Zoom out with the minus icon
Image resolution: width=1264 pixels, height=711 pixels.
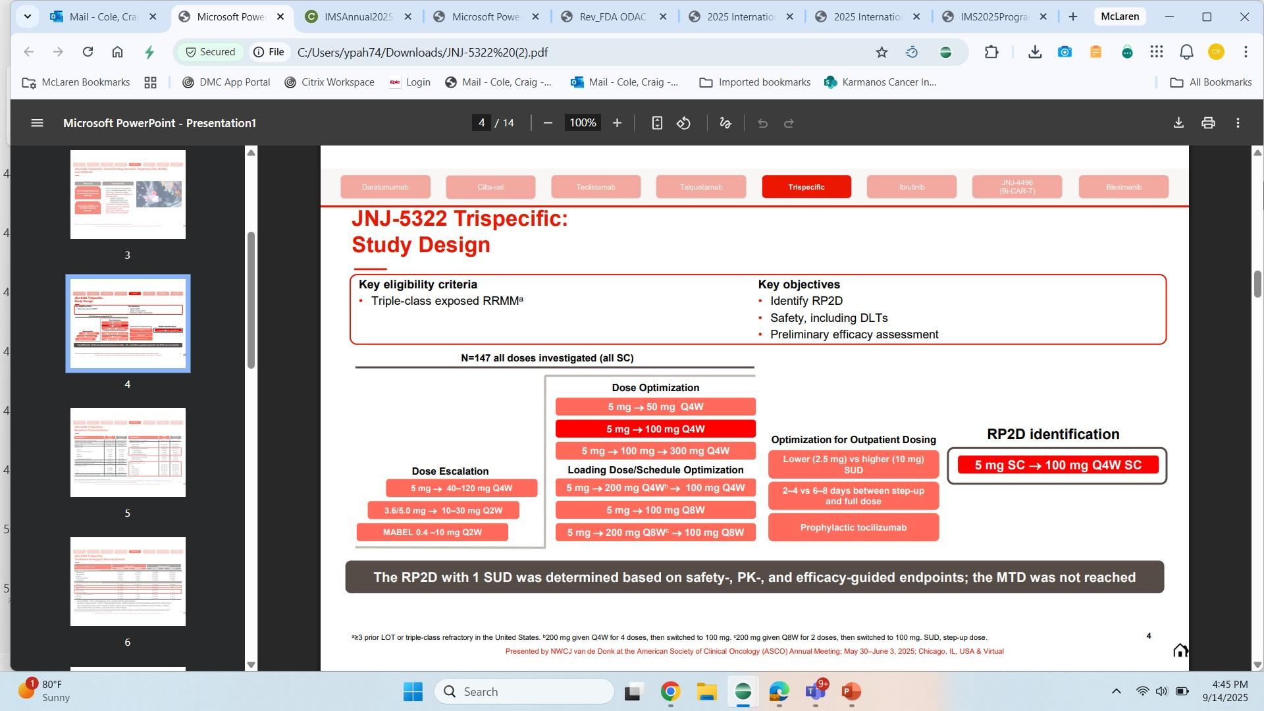point(547,123)
